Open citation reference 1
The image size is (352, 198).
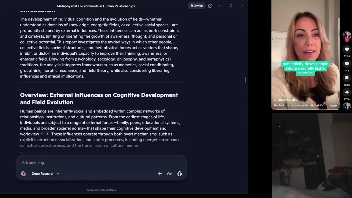click(x=42, y=134)
